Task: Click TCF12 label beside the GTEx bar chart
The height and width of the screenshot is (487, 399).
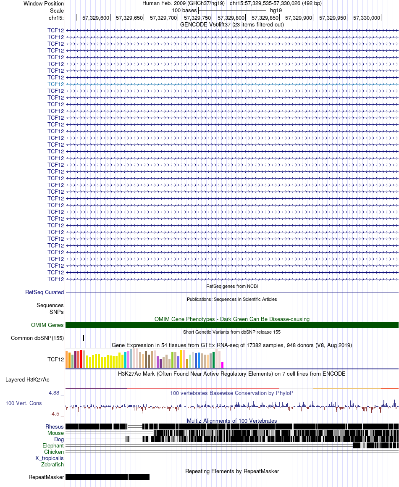Action: 55,359
